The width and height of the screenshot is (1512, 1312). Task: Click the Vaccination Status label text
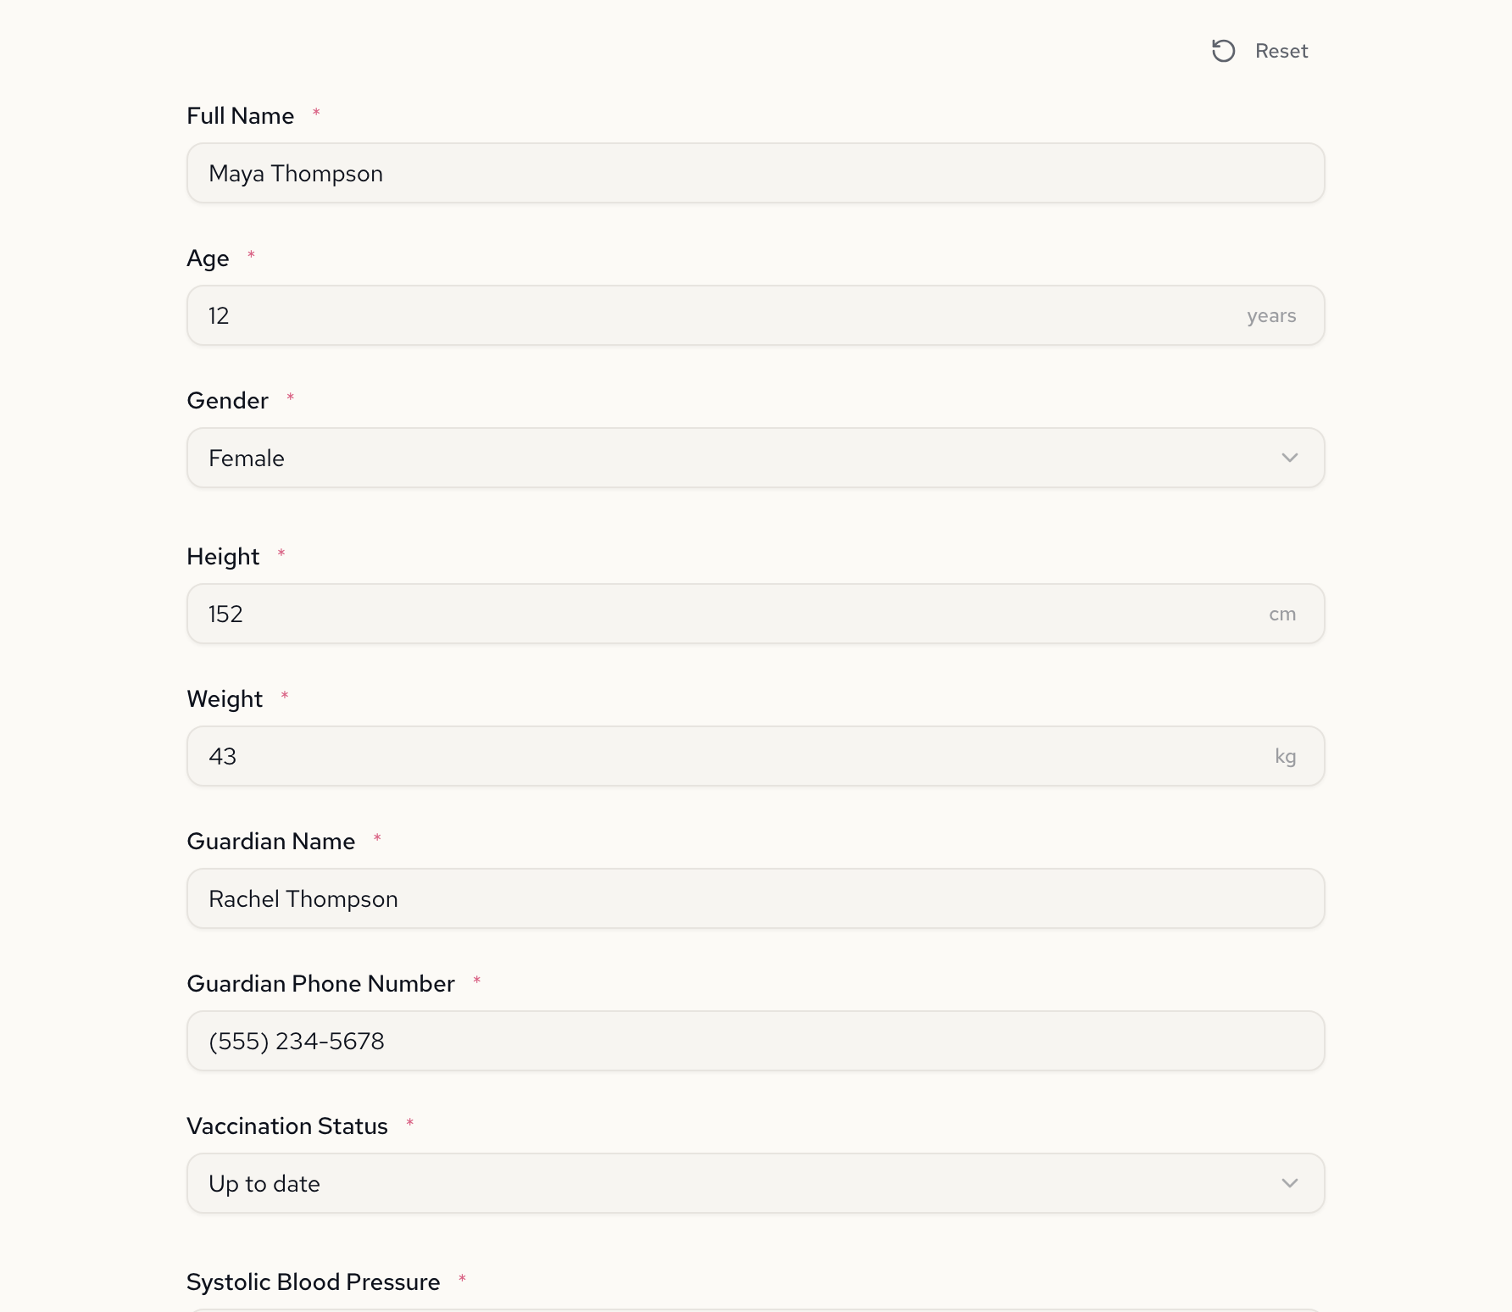[286, 1126]
